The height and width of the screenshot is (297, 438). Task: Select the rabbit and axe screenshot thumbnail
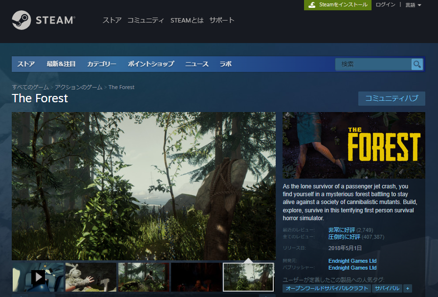pyautogui.click(x=91, y=277)
